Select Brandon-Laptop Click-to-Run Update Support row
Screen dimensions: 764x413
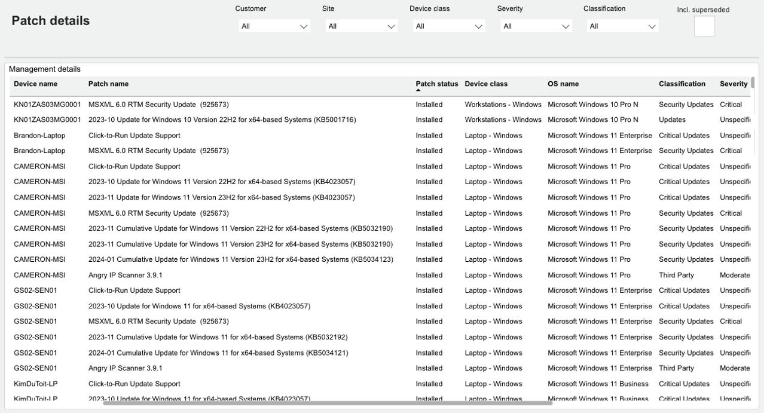134,136
